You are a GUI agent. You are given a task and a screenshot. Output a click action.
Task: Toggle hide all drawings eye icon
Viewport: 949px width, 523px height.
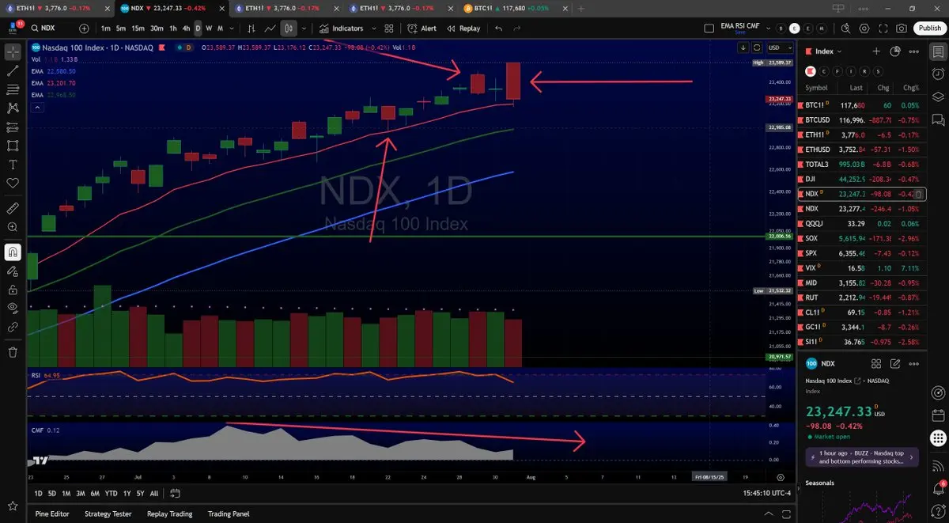tap(13, 308)
